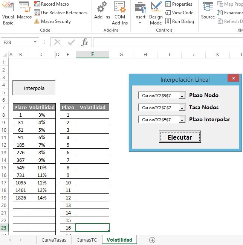Collapse Plazo Interpolar range selector
The image size is (243, 245).
click(182, 120)
